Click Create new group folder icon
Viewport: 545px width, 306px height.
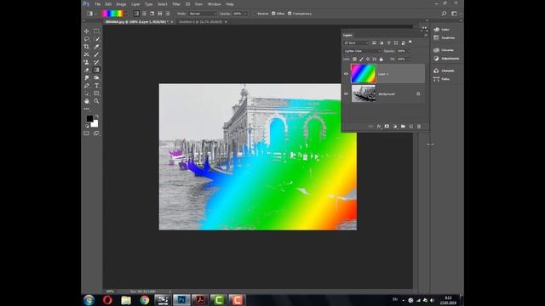(x=403, y=127)
